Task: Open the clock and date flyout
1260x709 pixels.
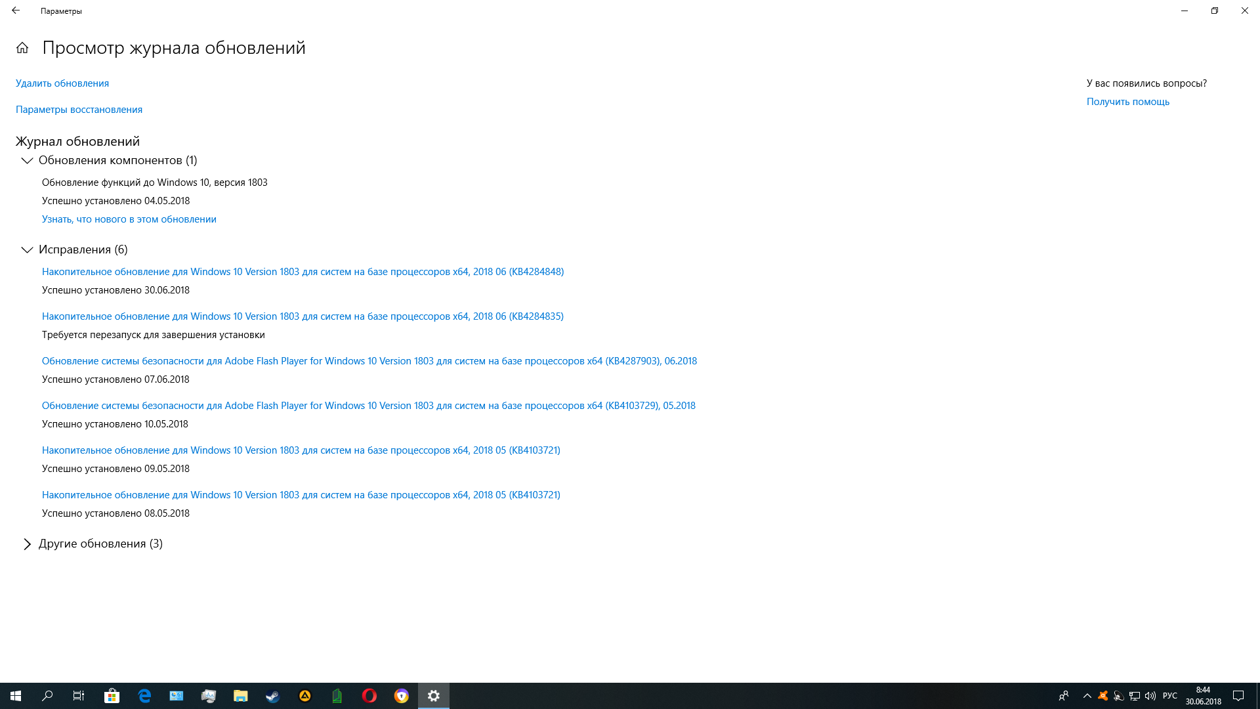Action: click(x=1204, y=696)
